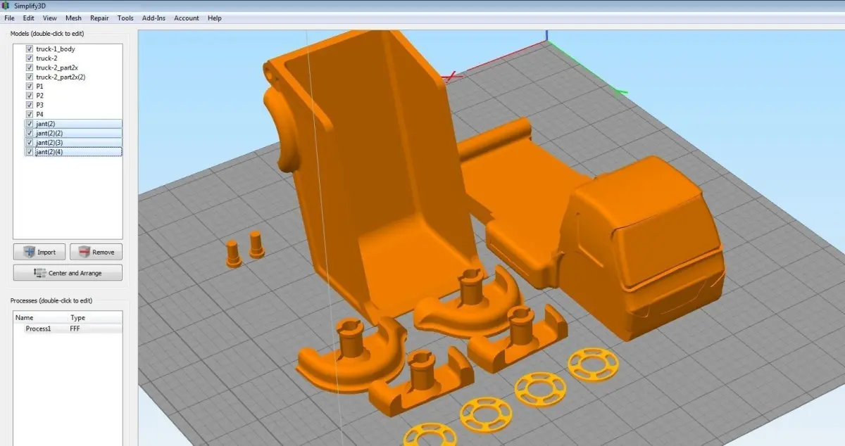The height and width of the screenshot is (446, 845).
Task: Toggle the jant(2)(3) model checkbox
Action: [30, 142]
